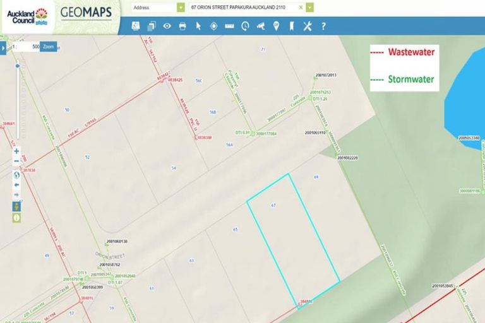Open the wrench and screwdriver tools menu
Viewport: 485px width, 323px height.
(308, 26)
